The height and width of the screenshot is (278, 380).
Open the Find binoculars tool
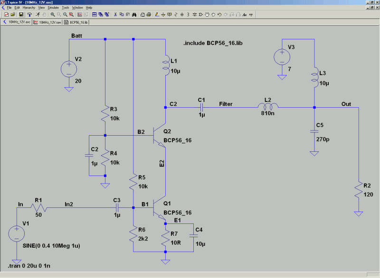tap(134, 15)
